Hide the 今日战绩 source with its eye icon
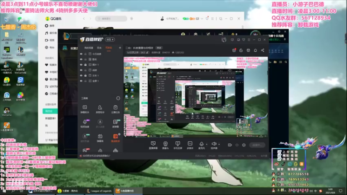 click(81, 54)
